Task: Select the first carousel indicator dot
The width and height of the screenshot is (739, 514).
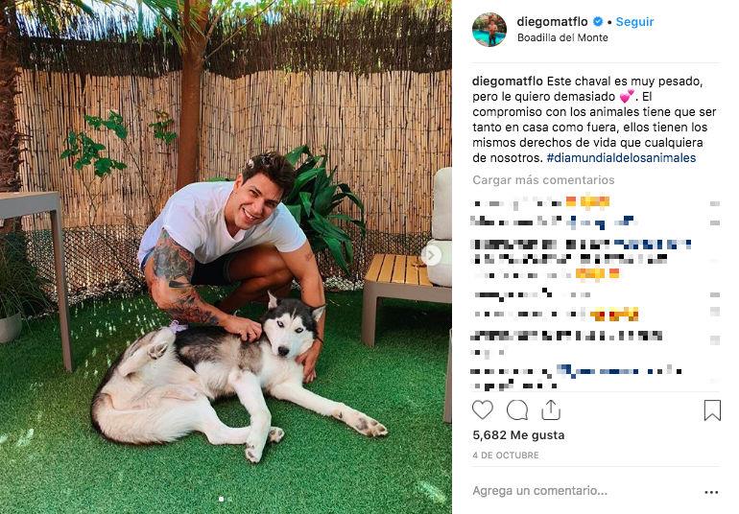Action: [222, 499]
